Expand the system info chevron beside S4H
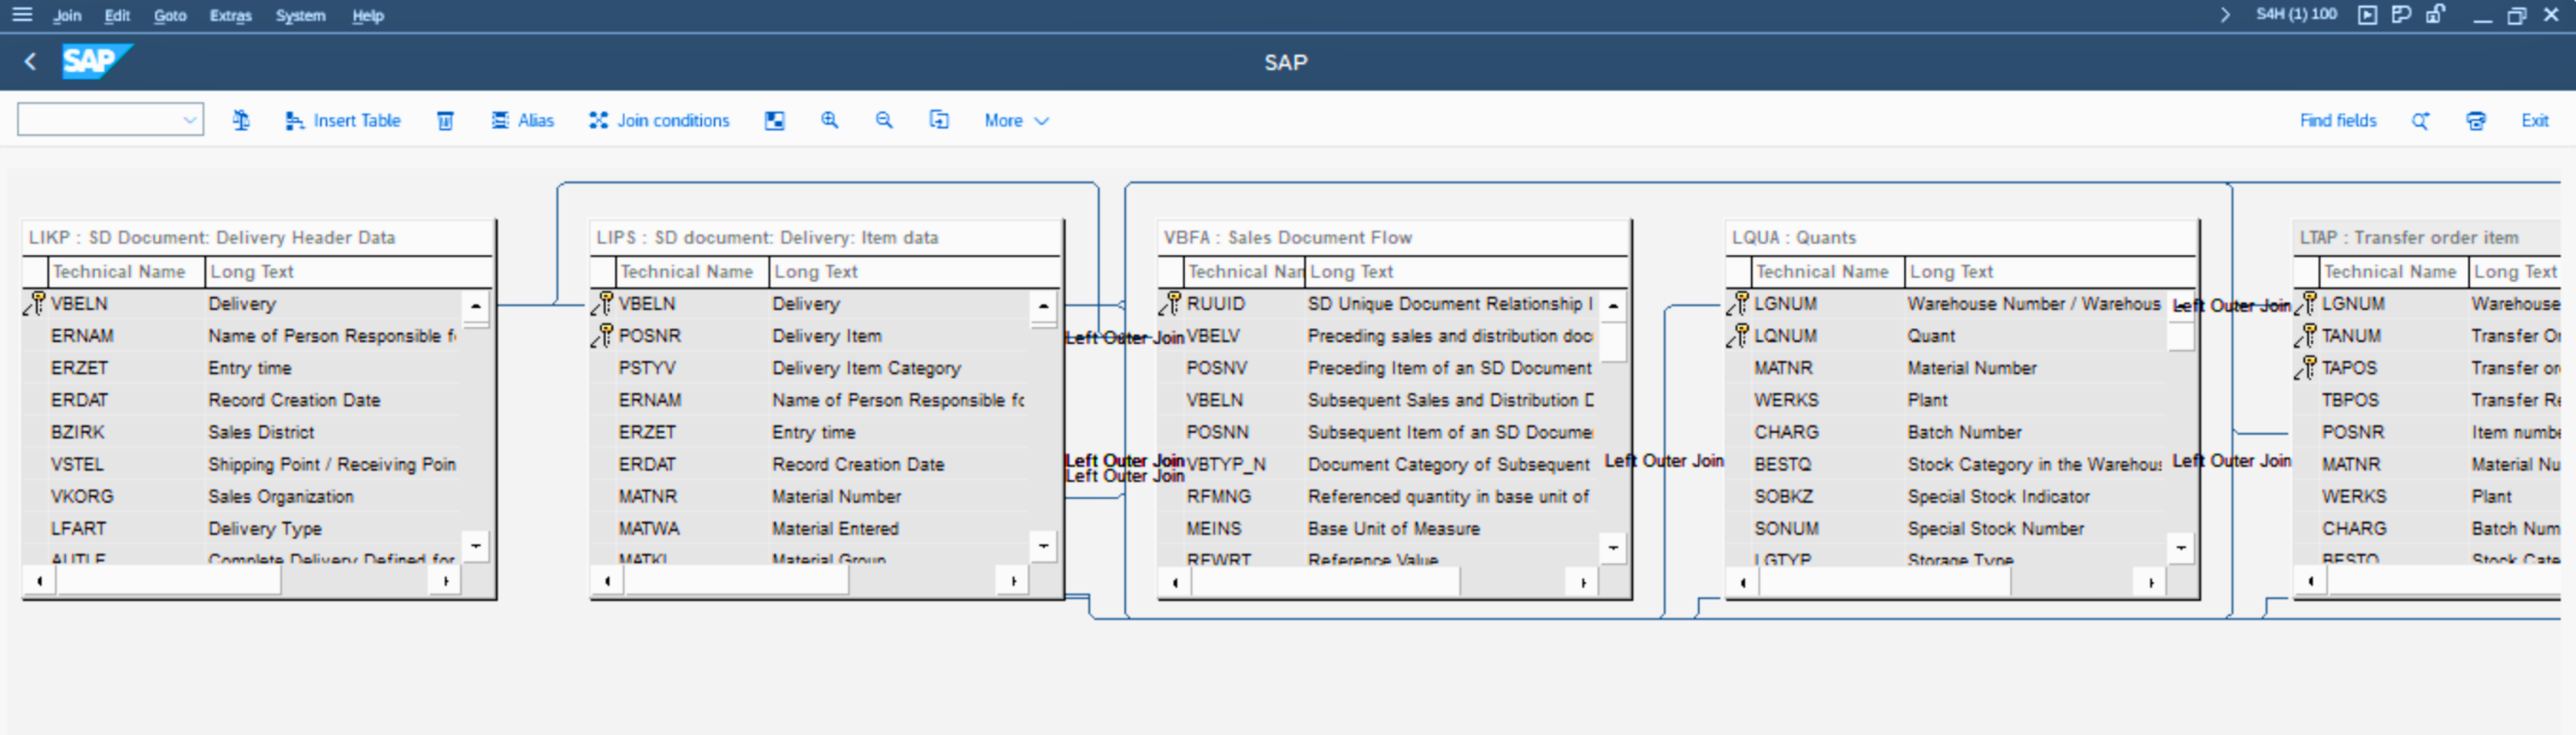 [x=2224, y=15]
